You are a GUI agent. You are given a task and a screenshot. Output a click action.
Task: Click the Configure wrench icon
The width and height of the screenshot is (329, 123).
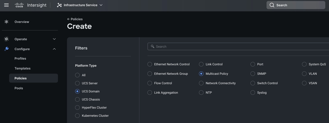[6, 49]
